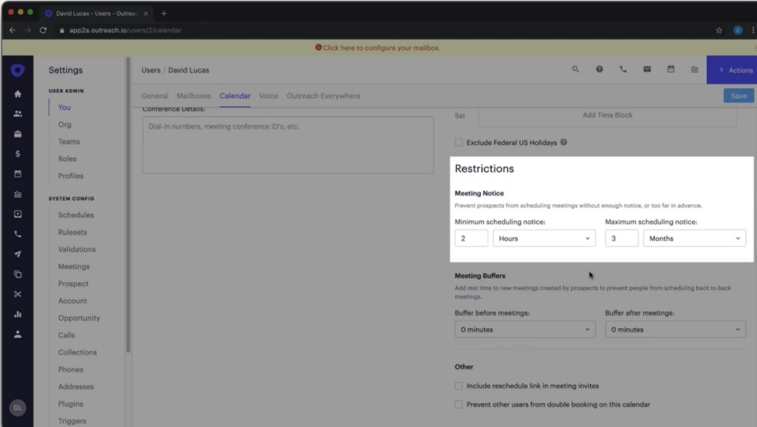Click the browser address bar URL
This screenshot has height=427, width=757.
(x=126, y=30)
